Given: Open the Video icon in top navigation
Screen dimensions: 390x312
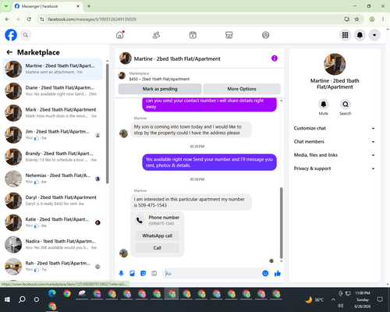Looking at the screenshot, I should click(193, 35).
